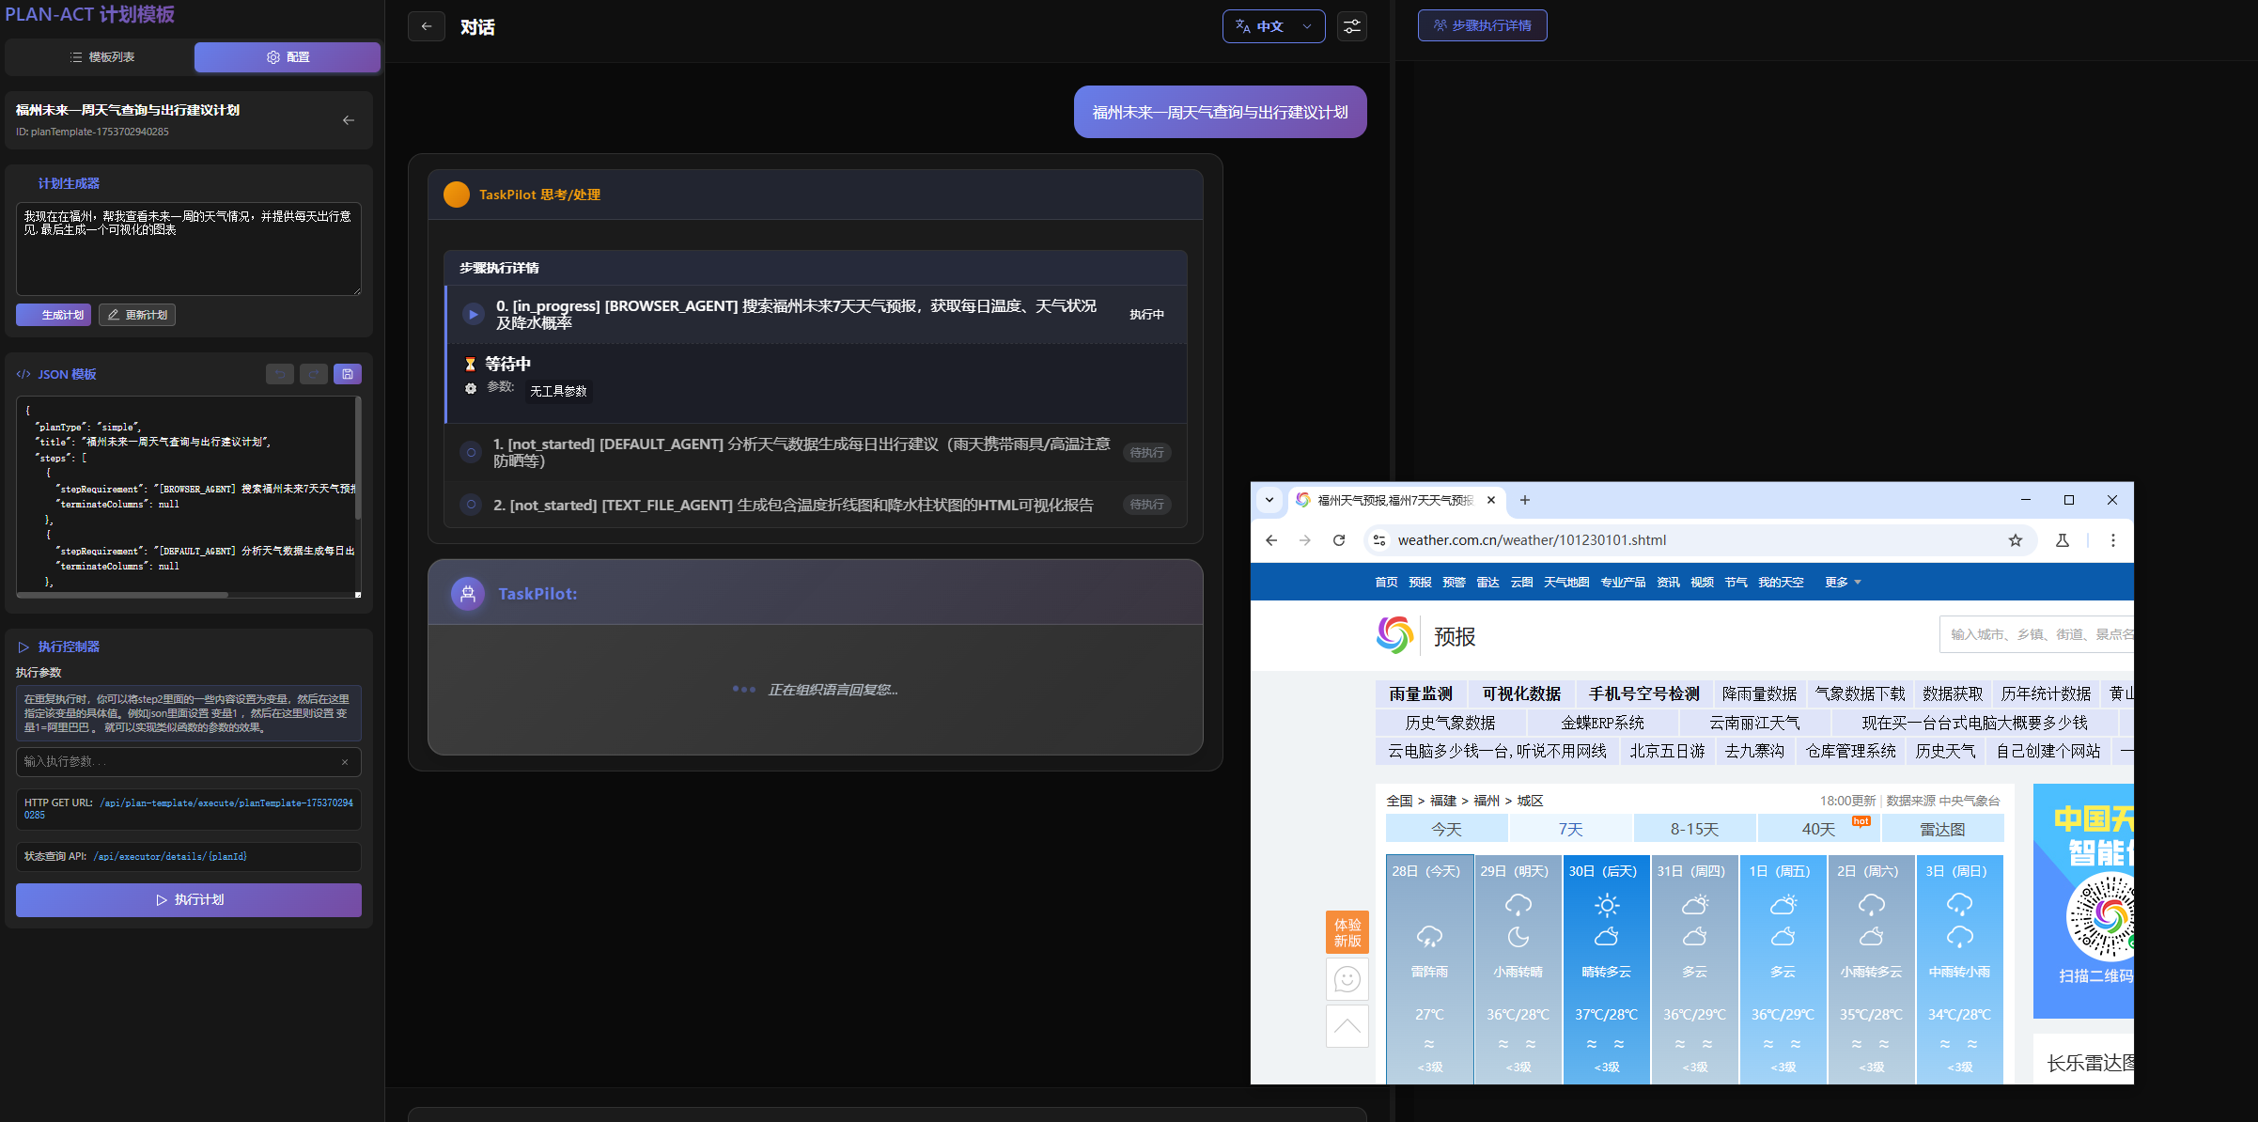Click back arrow next to plan template title

349,120
